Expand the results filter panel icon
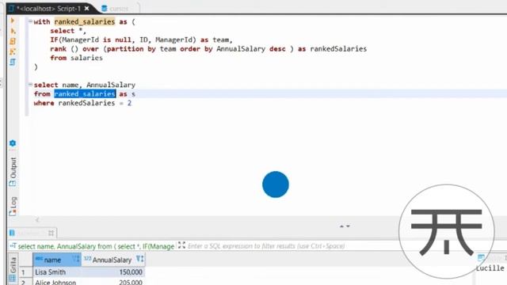Image resolution: width=507 pixels, height=285 pixels. point(181,245)
